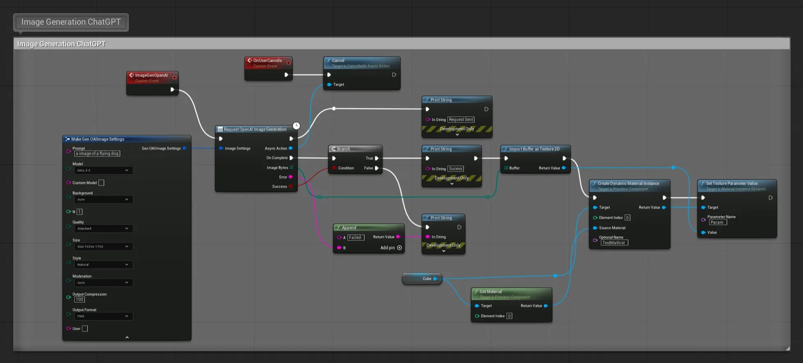The height and width of the screenshot is (363, 803).
Task: Click the ImageGenOpenAI event exec output pin
Action: click(x=172, y=89)
